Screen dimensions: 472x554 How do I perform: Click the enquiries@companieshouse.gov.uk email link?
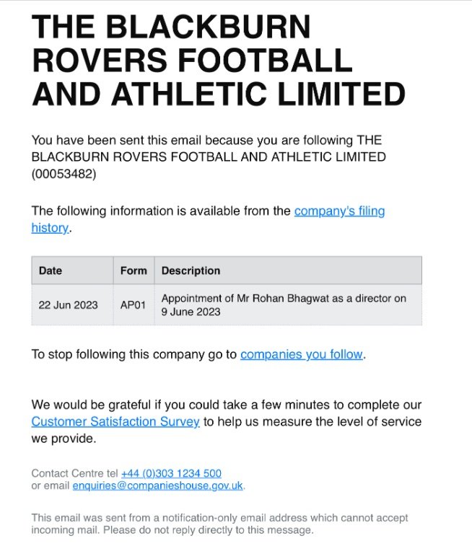coord(157,485)
